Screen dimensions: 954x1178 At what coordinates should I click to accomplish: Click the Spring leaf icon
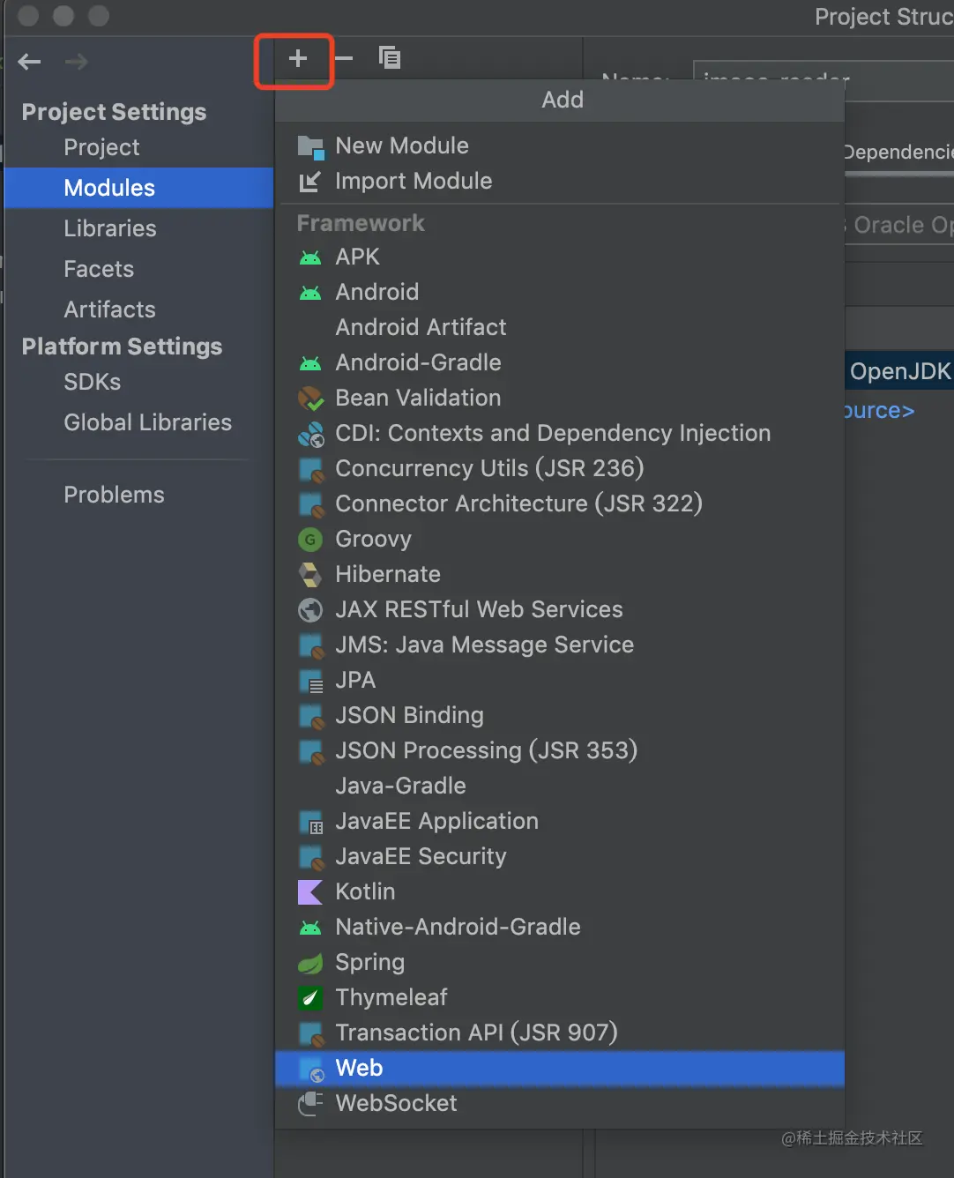[310, 963]
